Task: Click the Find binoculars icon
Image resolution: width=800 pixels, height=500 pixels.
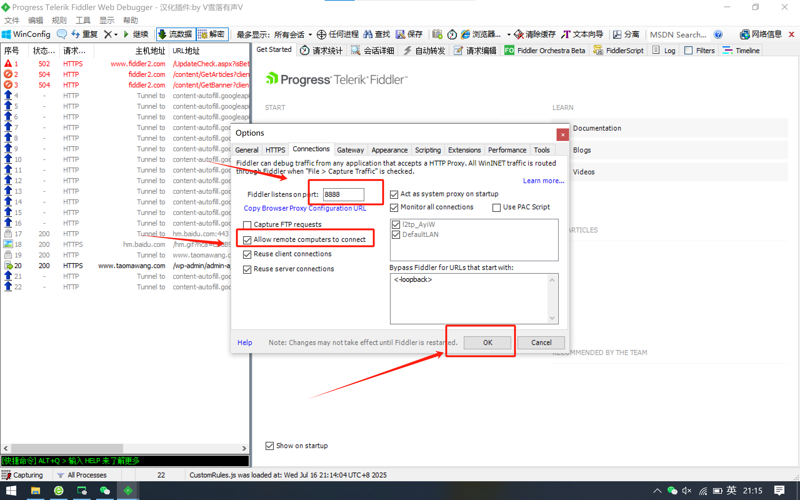Action: point(367,34)
